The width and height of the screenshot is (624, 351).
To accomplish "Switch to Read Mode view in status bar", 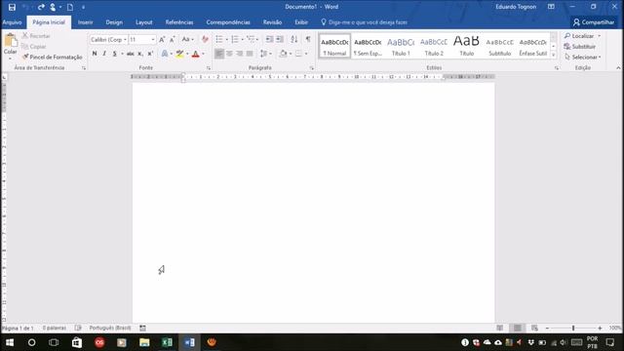I will point(500,328).
